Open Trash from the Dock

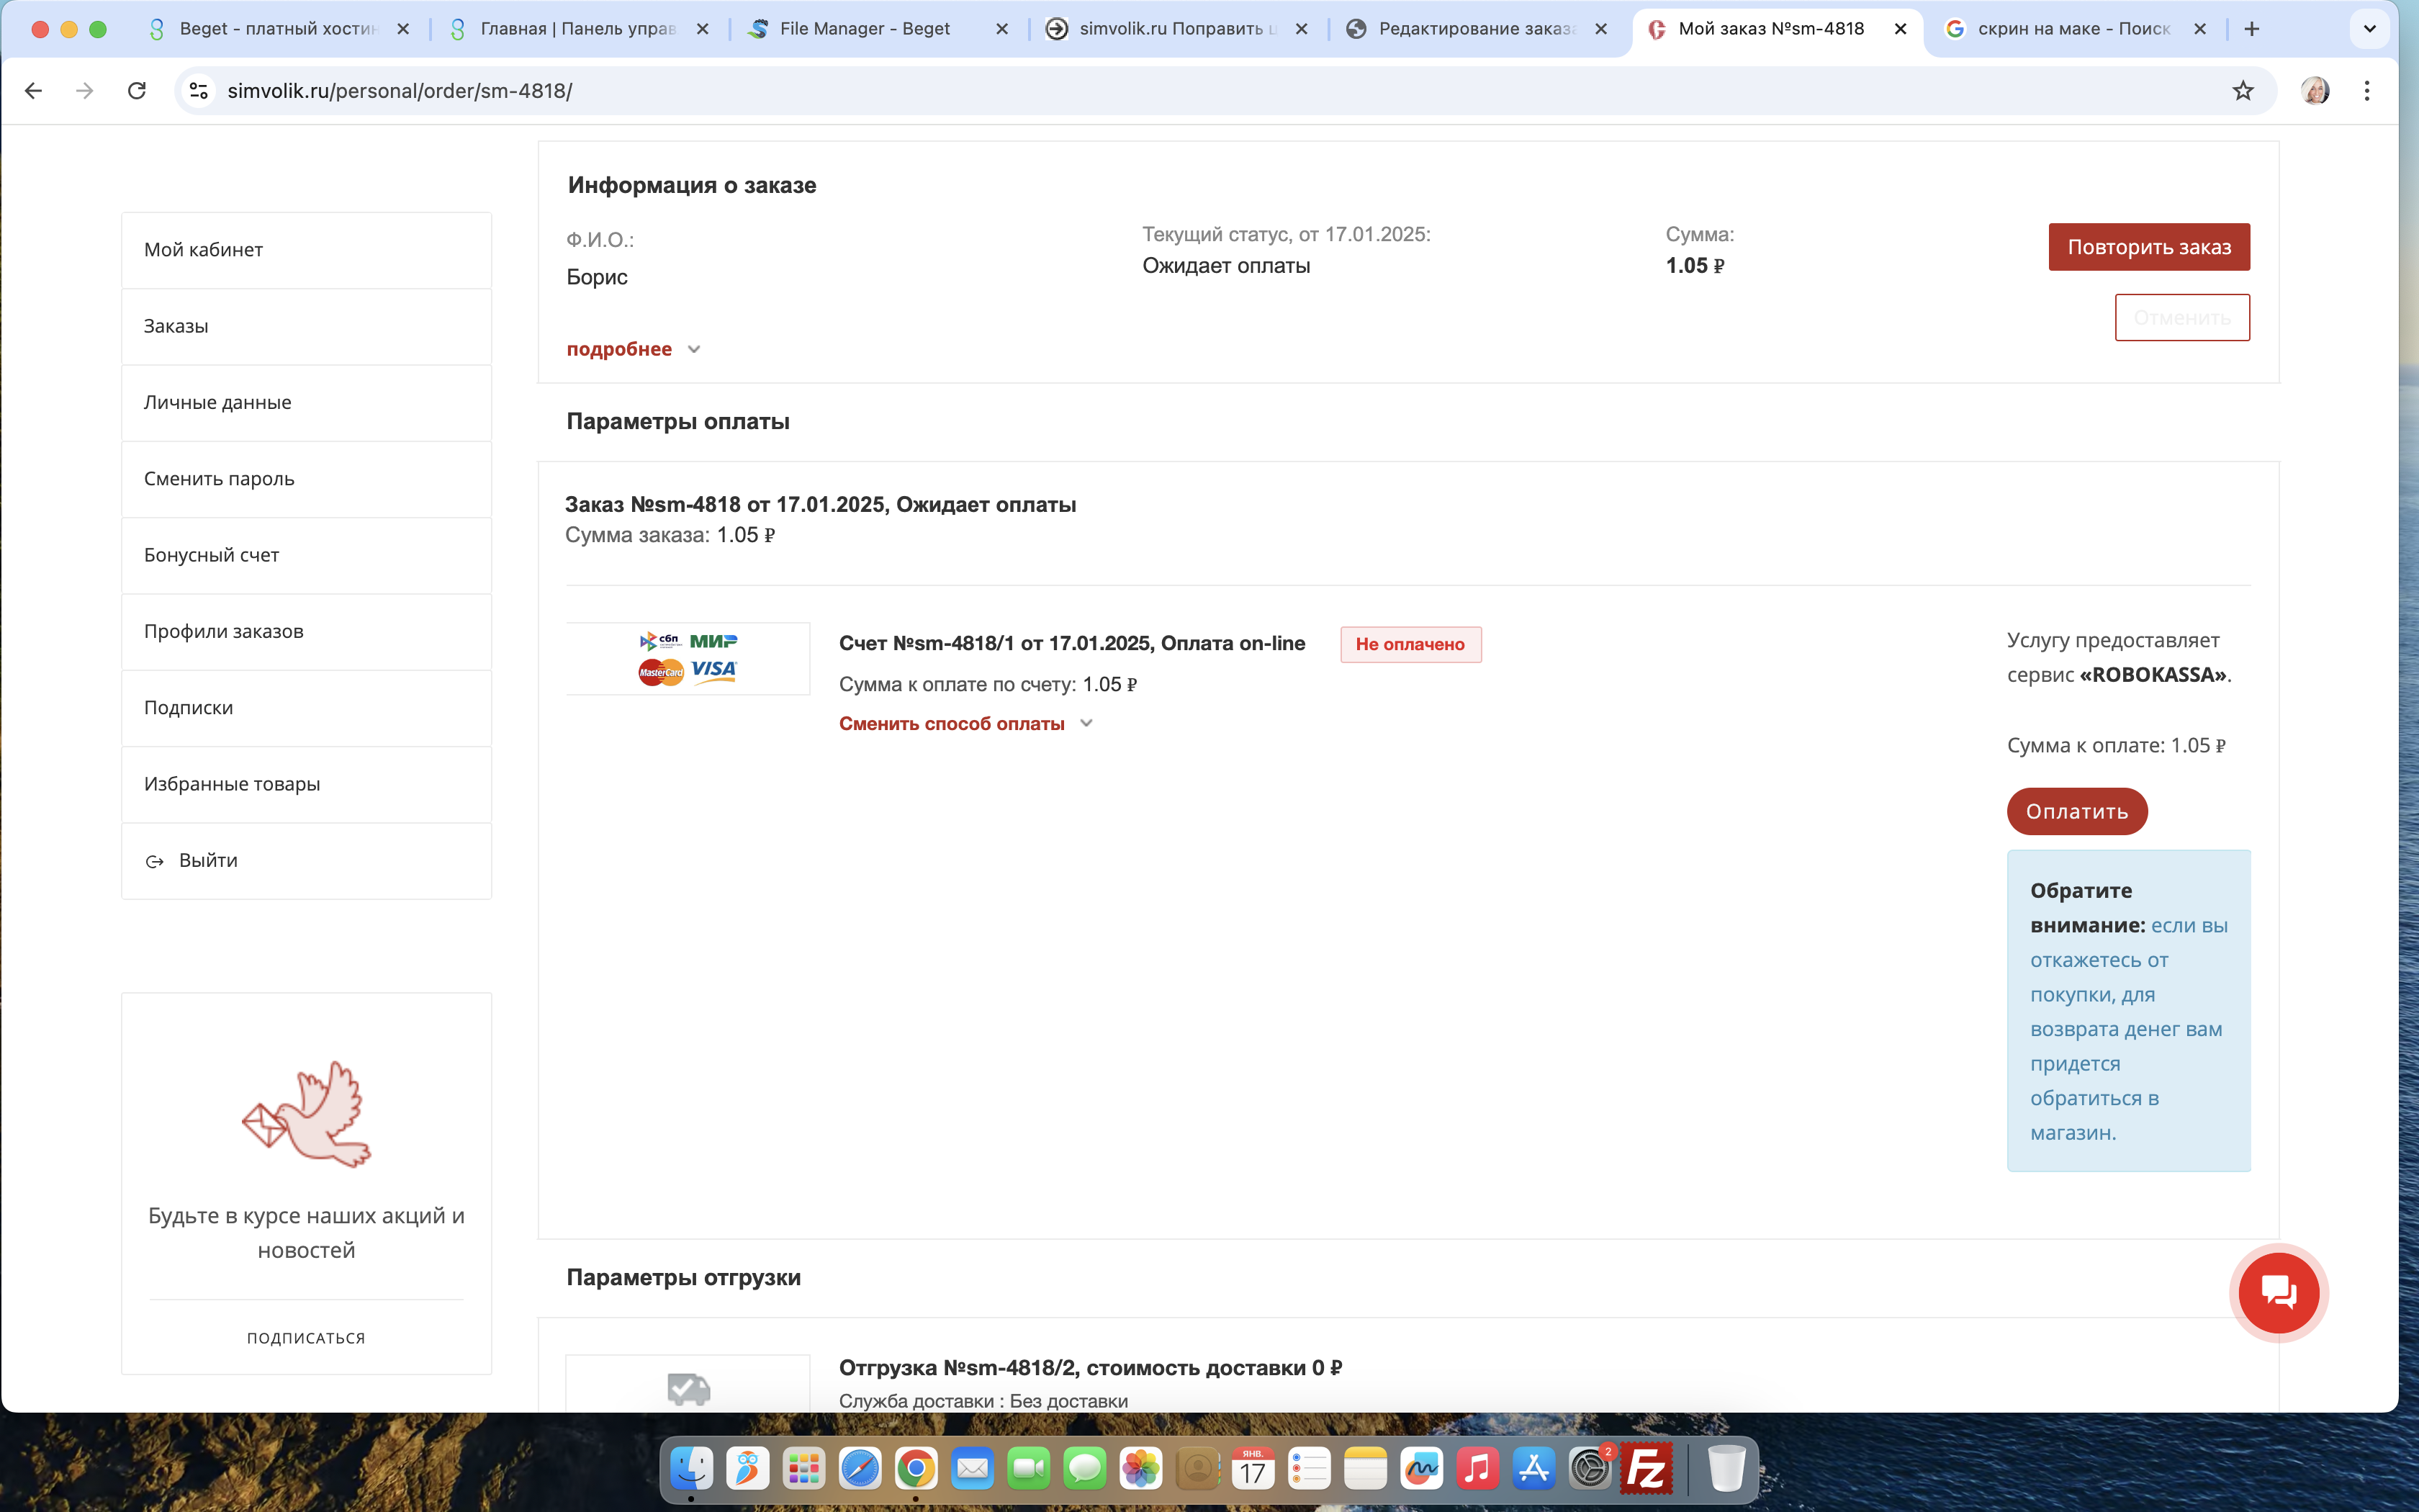coord(1726,1469)
